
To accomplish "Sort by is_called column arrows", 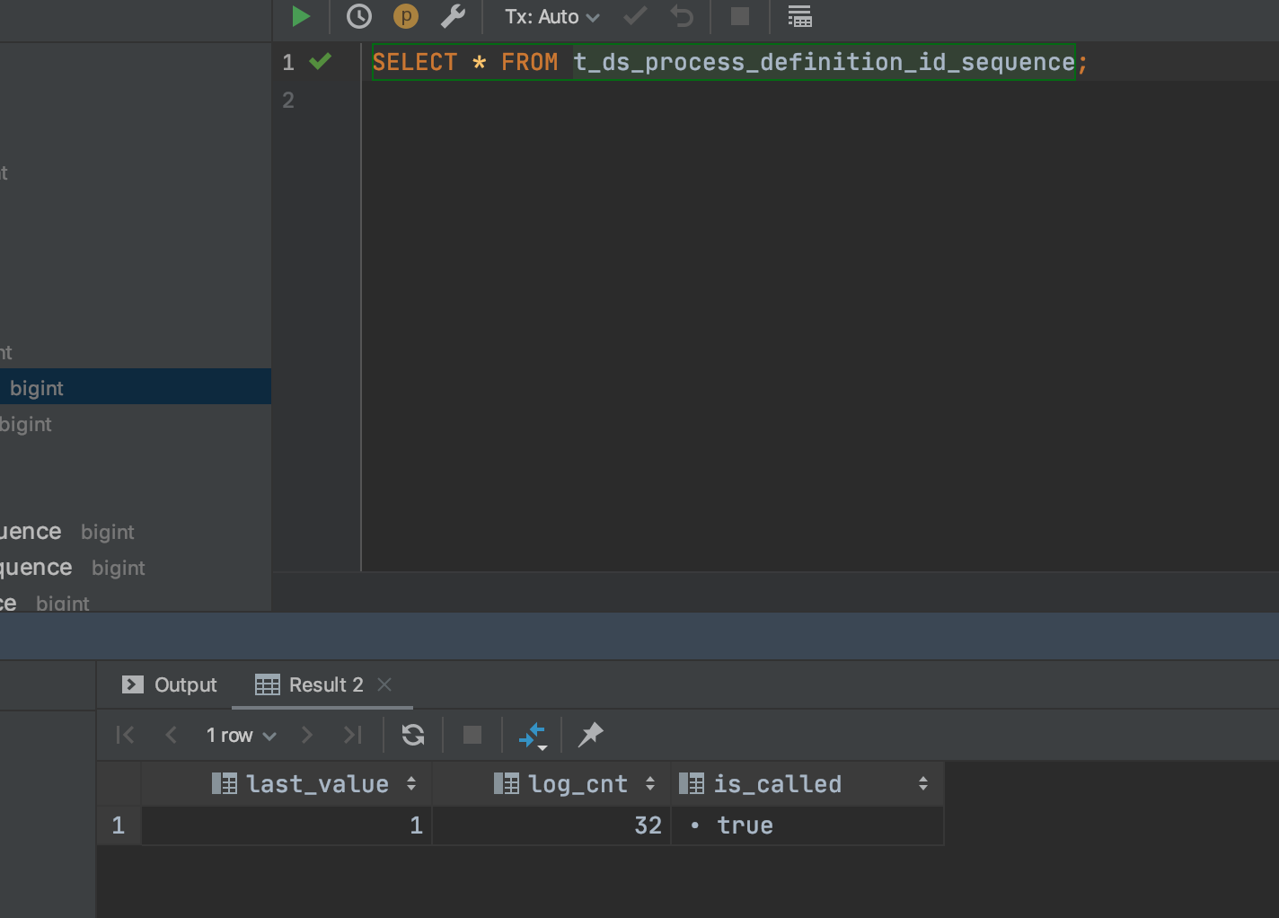I will [x=923, y=784].
